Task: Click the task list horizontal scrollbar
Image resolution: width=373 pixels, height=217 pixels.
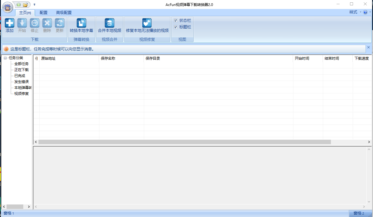Action: click(184, 142)
